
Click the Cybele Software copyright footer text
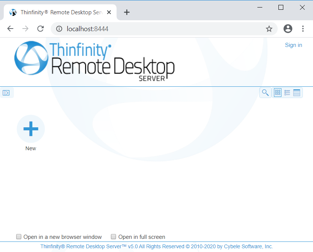pos(157,247)
